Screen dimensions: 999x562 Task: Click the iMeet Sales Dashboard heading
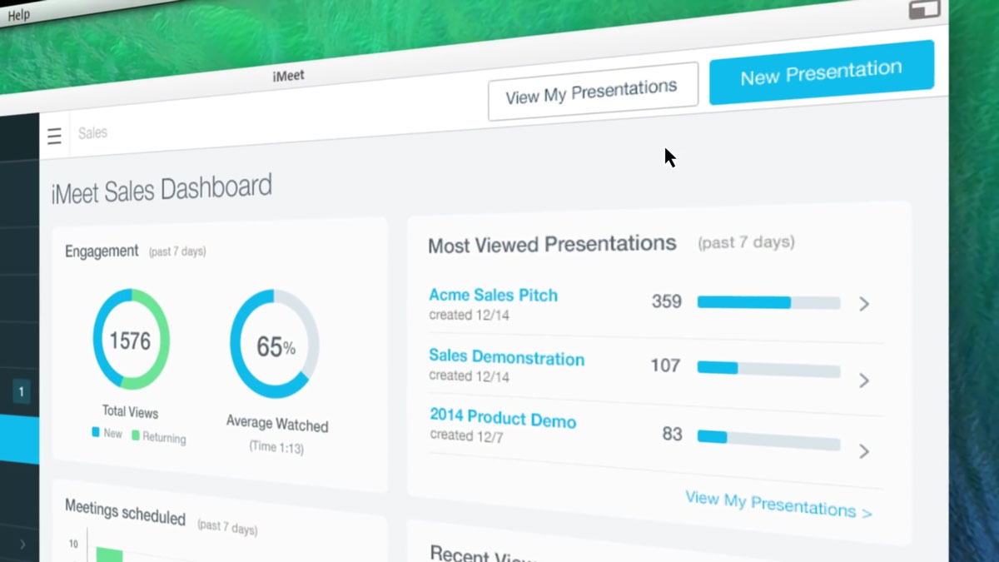pos(162,191)
